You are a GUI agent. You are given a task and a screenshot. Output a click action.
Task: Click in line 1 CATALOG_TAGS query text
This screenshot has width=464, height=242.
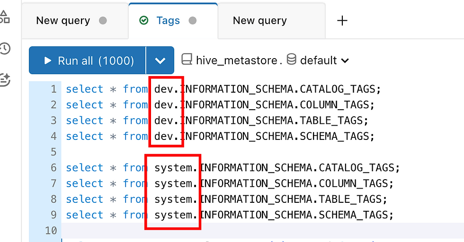223,89
